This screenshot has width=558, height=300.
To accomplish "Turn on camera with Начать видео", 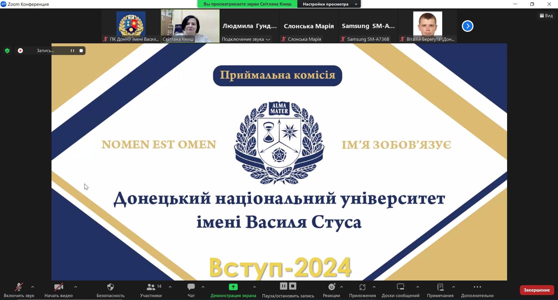I will coord(58,287).
